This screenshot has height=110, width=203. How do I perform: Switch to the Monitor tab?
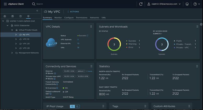(x=58, y=18)
